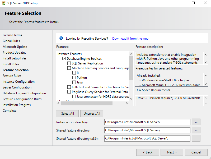
Task: Select the Install Rules step
Action: tap(11, 64)
